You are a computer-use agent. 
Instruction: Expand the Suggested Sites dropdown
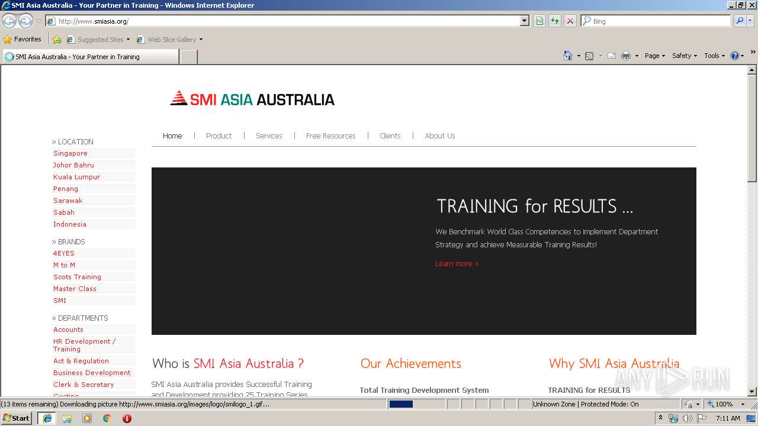[128, 40]
